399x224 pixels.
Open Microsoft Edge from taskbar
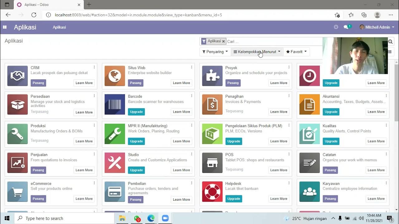151,218
